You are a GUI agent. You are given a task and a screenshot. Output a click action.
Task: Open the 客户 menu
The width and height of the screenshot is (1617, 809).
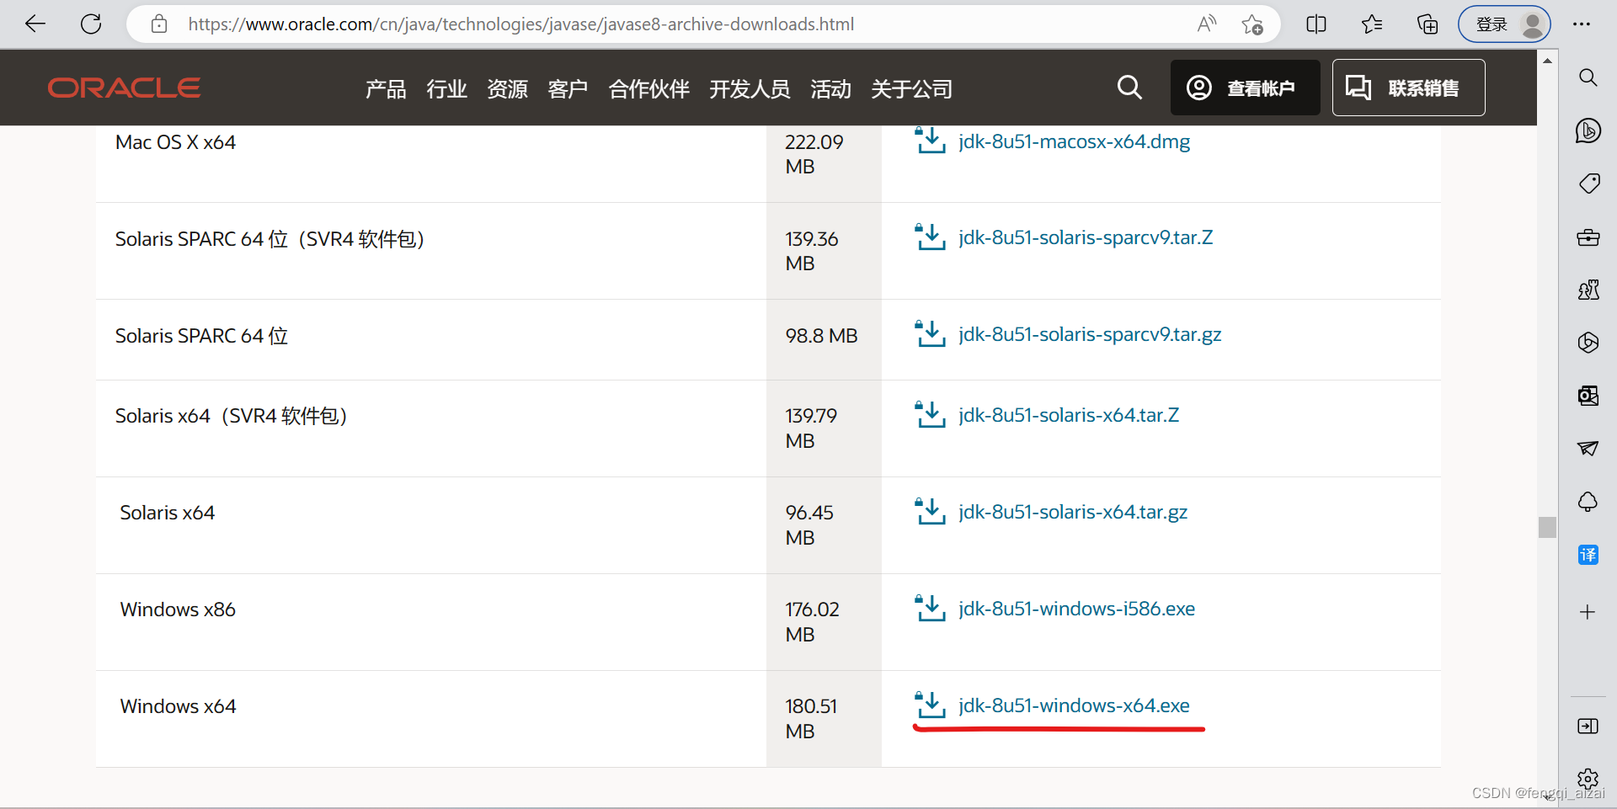(x=568, y=88)
